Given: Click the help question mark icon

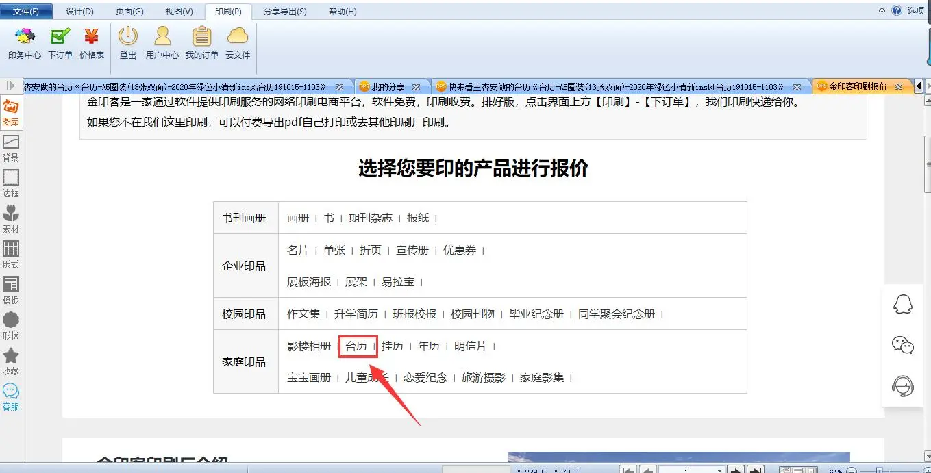Looking at the screenshot, I should coord(897,10).
